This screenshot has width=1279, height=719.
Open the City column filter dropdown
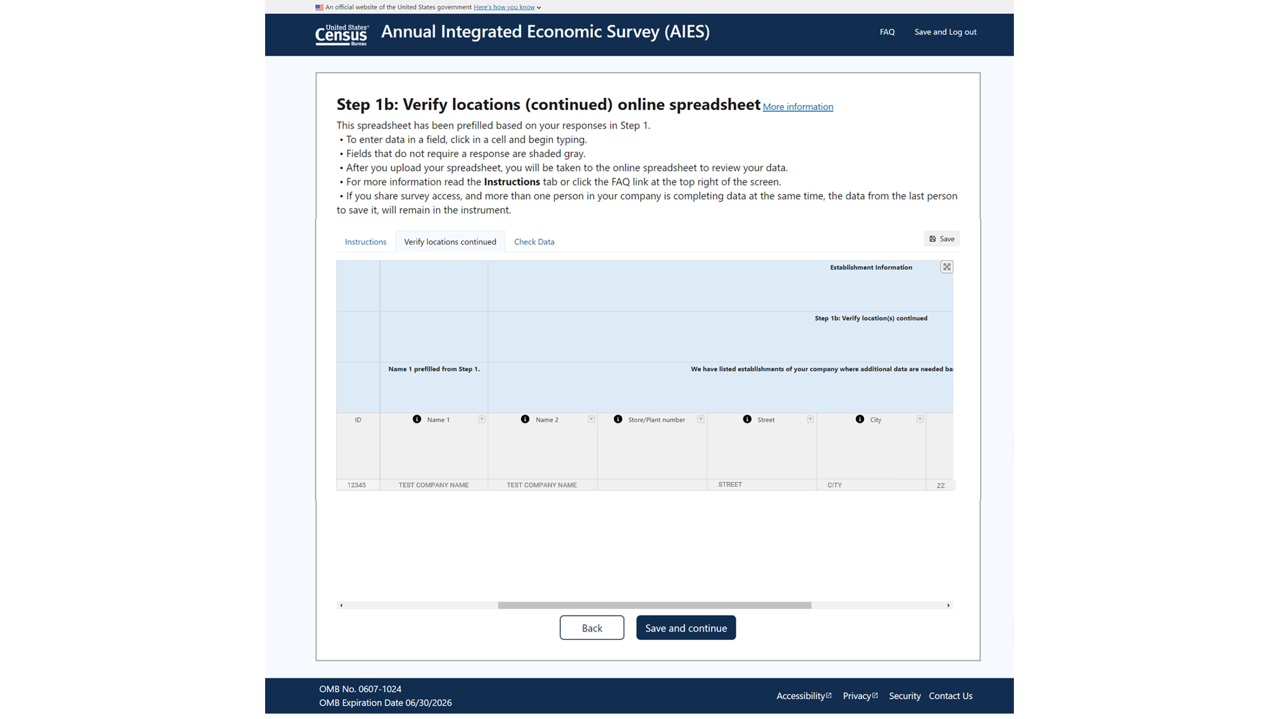pos(920,419)
